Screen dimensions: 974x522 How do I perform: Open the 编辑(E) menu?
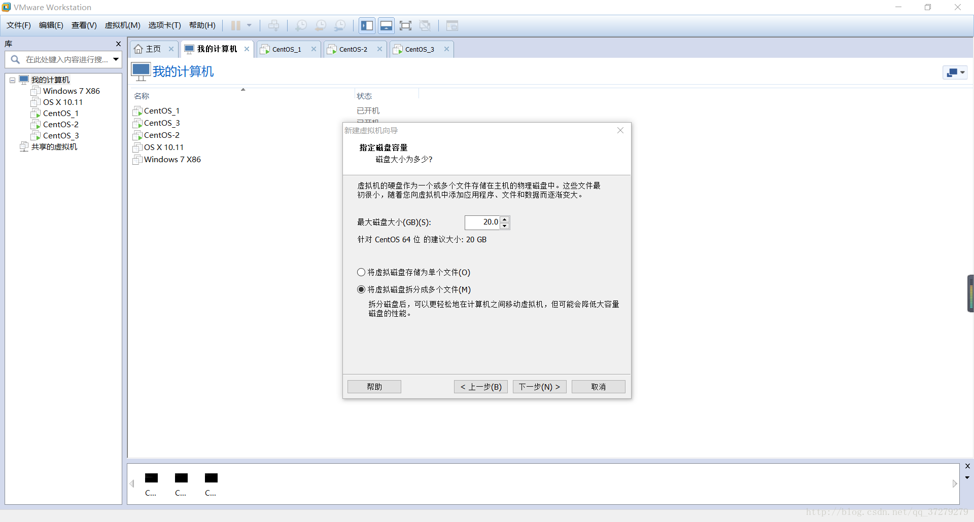click(x=51, y=25)
